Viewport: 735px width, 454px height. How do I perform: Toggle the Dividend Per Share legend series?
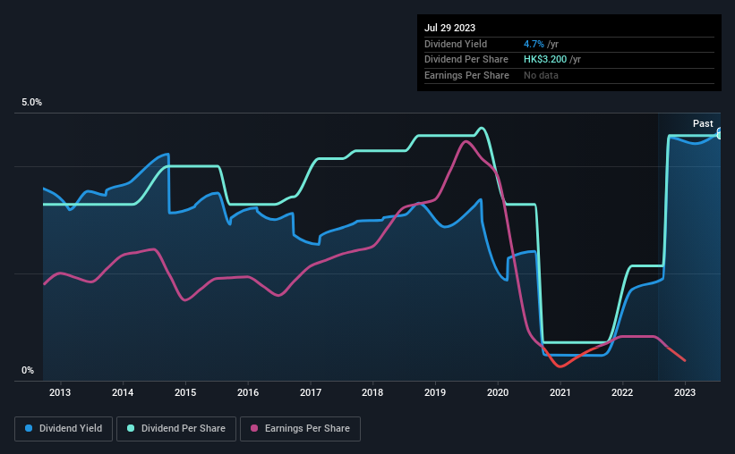coord(176,429)
